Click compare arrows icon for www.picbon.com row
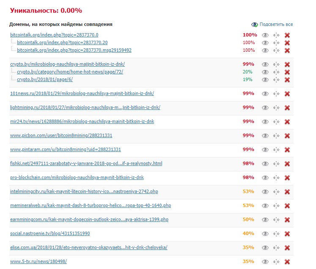This screenshot has width=316, height=269. [276, 136]
